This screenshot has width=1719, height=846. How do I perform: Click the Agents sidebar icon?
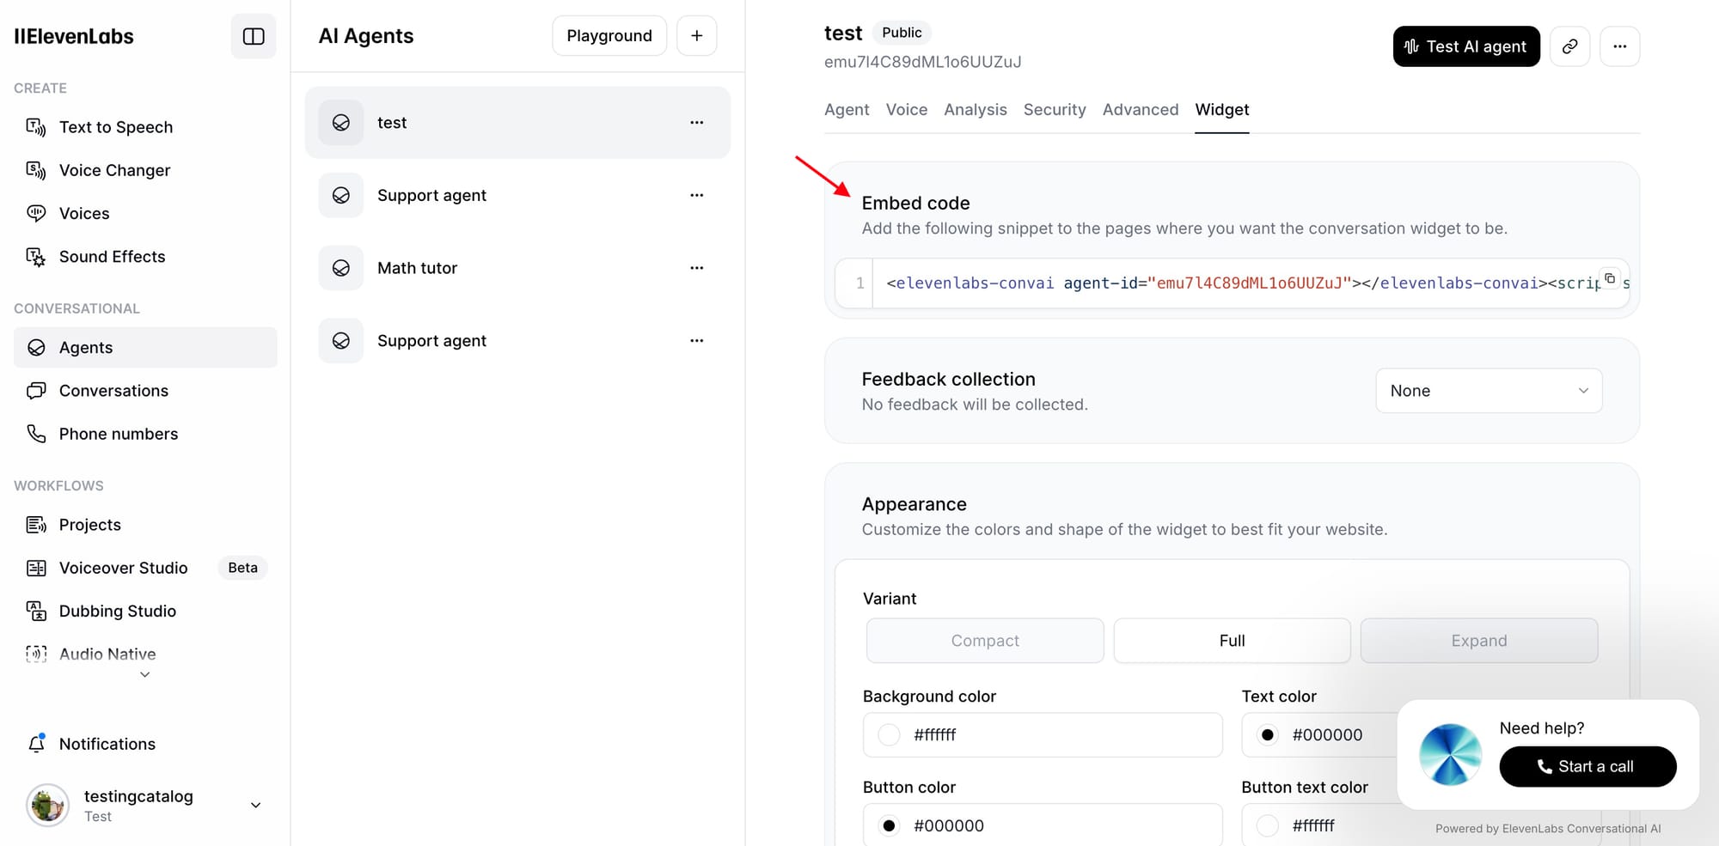(x=36, y=348)
